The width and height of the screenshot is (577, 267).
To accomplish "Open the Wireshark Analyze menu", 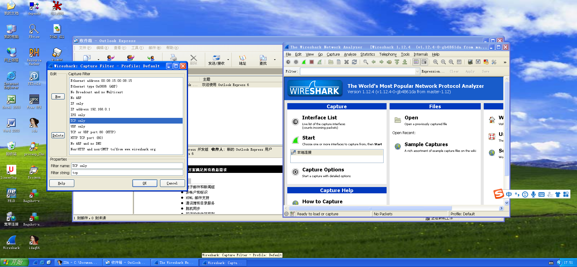I will click(x=350, y=54).
